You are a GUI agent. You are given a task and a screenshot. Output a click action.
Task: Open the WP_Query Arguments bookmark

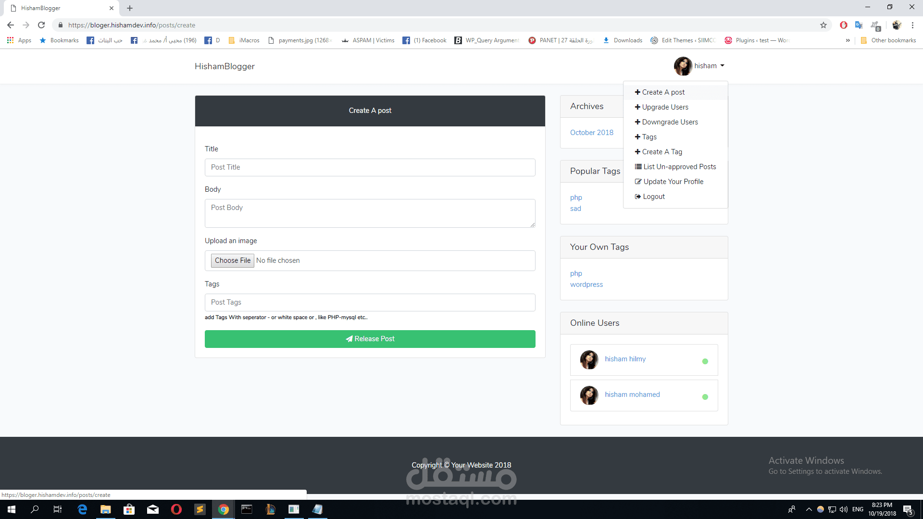(486, 40)
